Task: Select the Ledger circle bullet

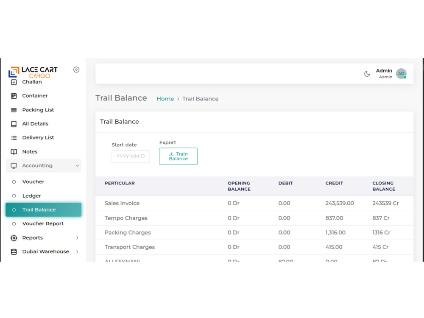Action: (x=14, y=196)
